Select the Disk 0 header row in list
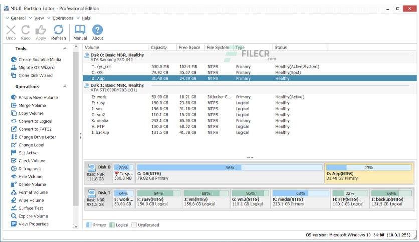419x242 pixels. 250,57
